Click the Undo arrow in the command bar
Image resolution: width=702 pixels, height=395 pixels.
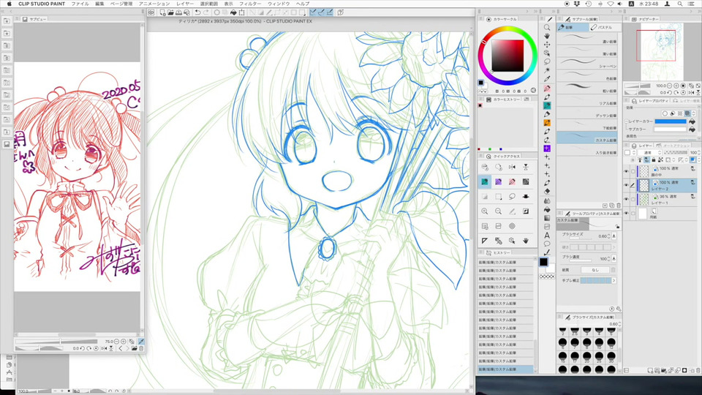[197, 12]
